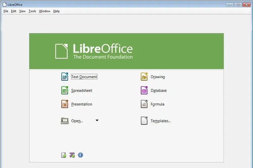Click the Database icon

click(144, 90)
